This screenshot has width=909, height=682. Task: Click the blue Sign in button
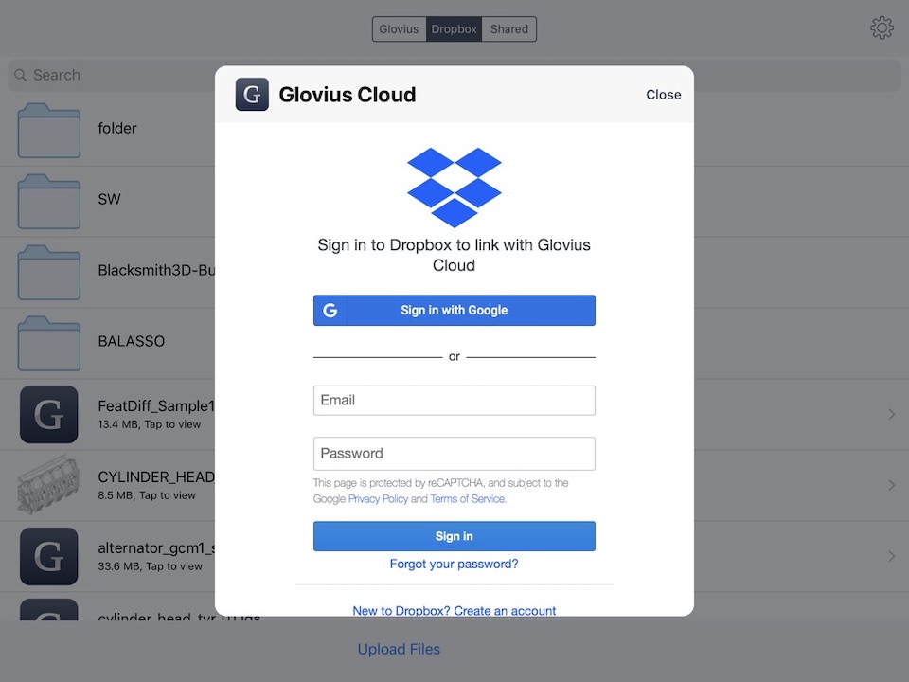(454, 536)
